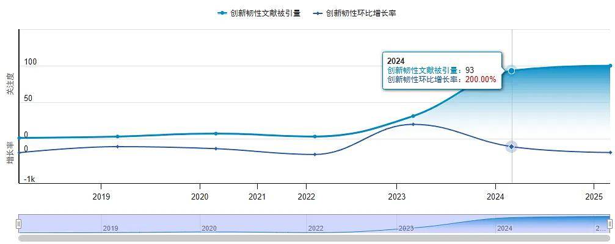Screen dimensions: 615x244
Task: Toggle the 创新韧性环比增长率 legend series
Action: [x=355, y=13]
